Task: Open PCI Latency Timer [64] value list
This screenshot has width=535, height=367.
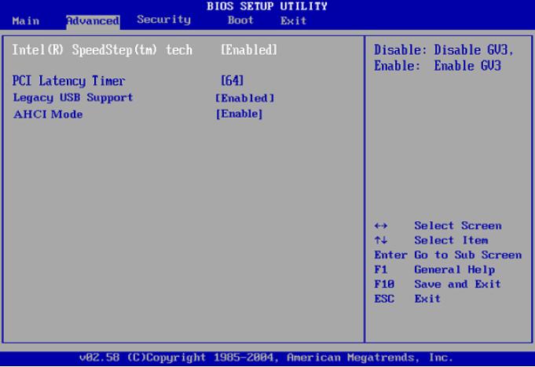Action: point(233,81)
